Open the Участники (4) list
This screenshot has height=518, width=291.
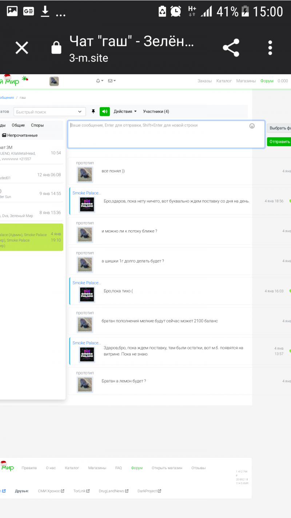click(156, 111)
